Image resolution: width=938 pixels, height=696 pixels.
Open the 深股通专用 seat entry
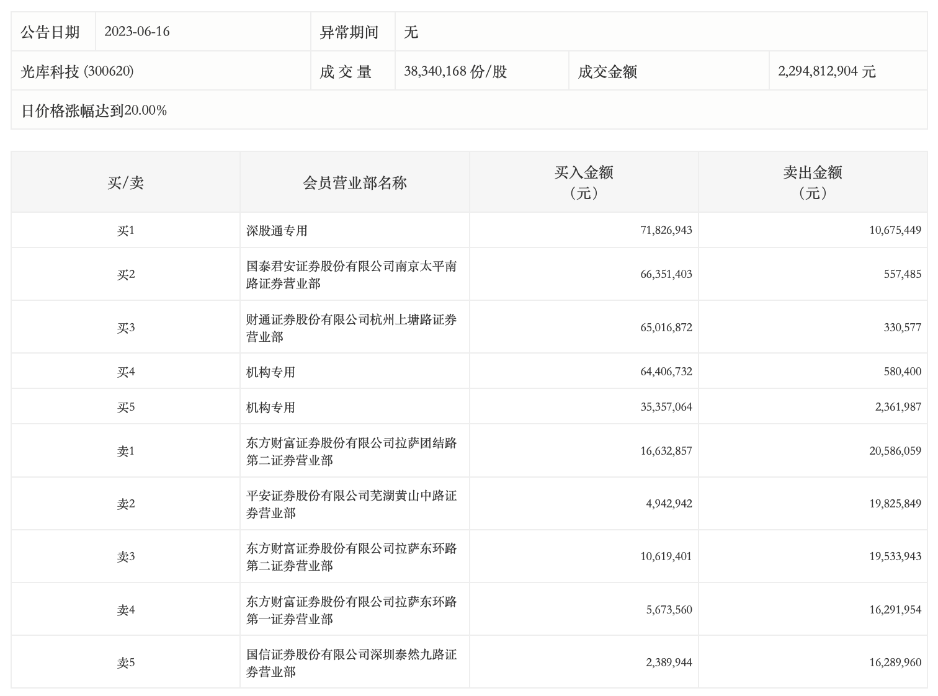[277, 231]
